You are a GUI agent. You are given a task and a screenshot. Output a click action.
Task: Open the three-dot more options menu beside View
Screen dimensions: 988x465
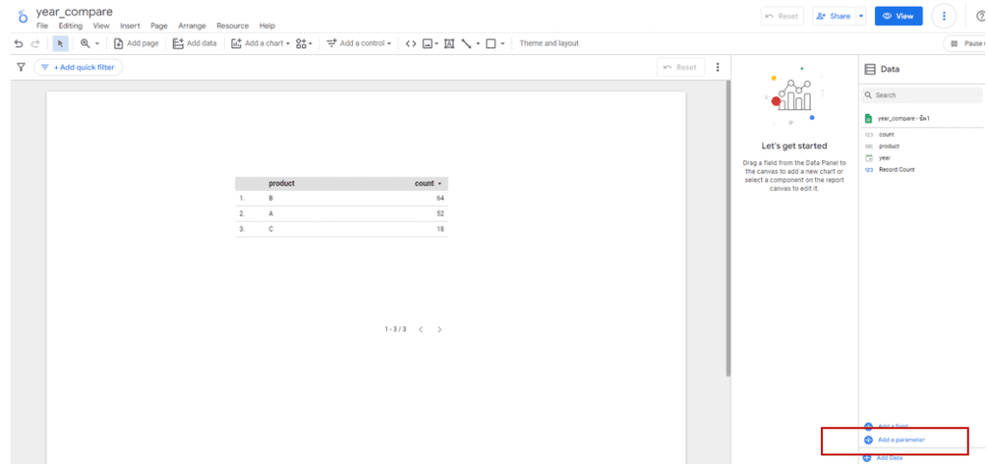click(x=944, y=16)
